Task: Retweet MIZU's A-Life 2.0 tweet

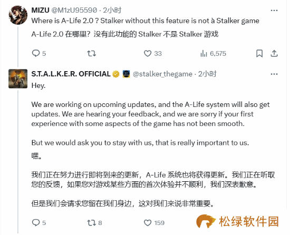Action: (x=91, y=53)
